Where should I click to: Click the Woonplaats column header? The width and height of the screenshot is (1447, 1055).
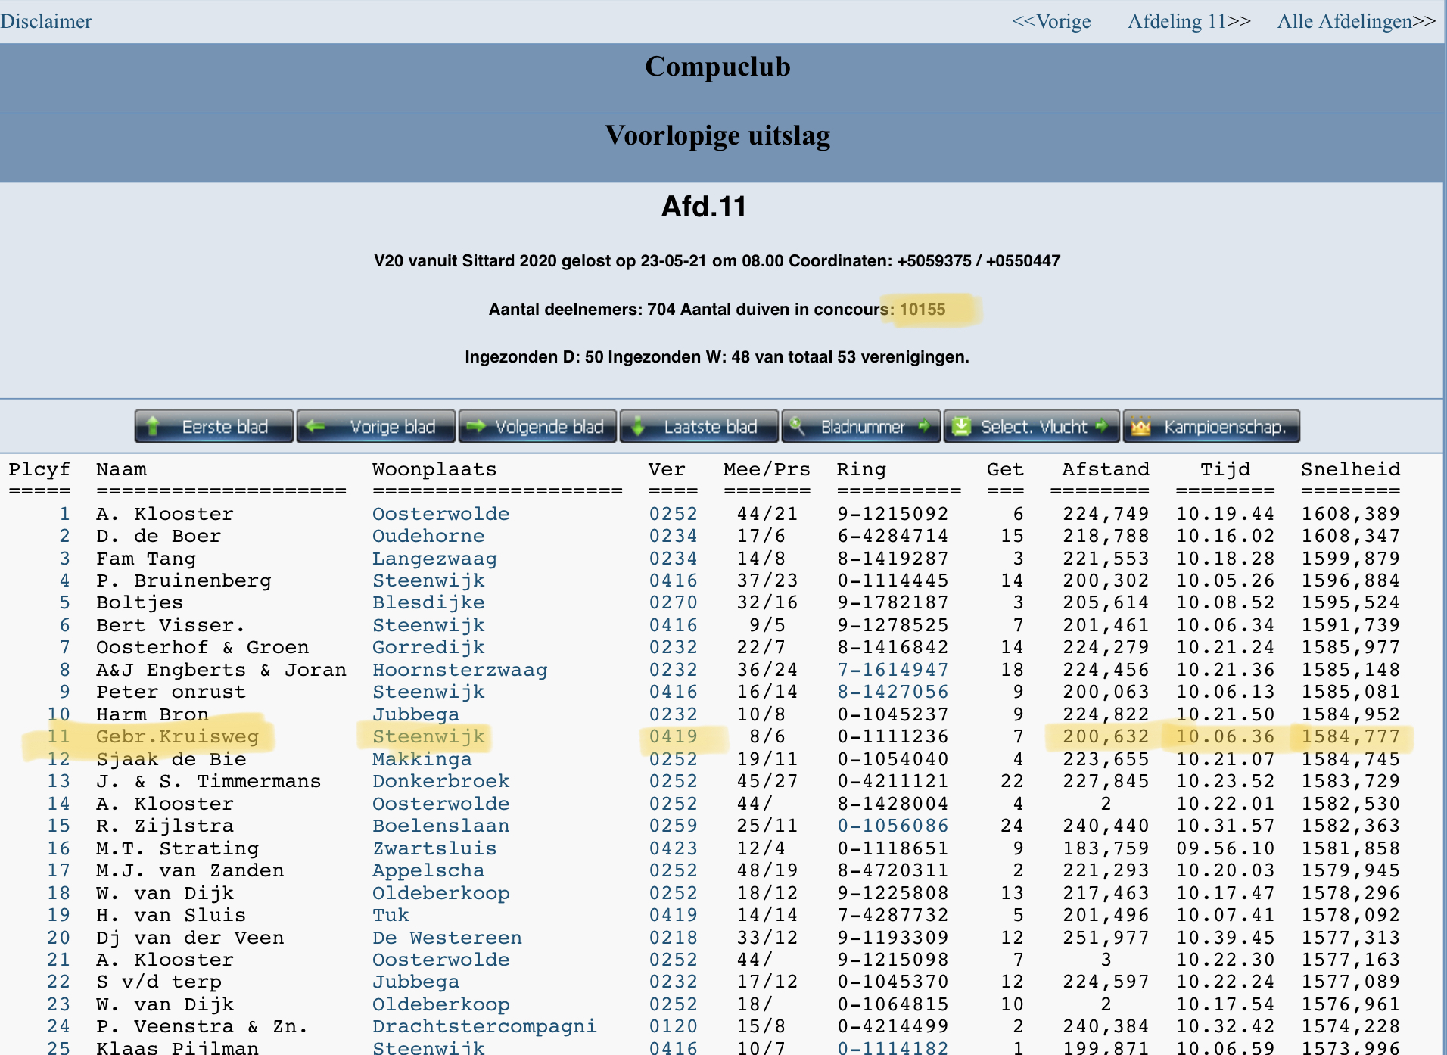coord(434,469)
